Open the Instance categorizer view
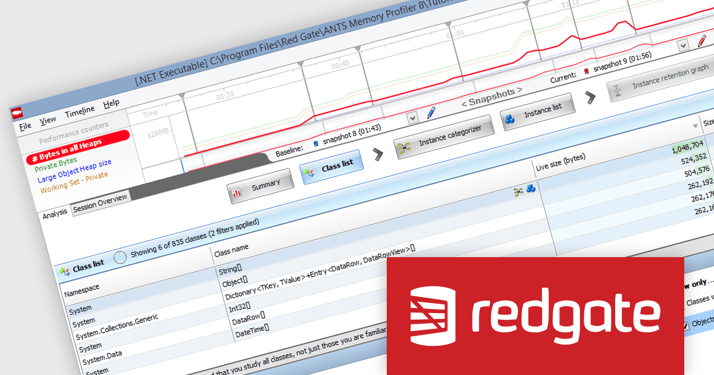The image size is (714, 375). [x=444, y=141]
